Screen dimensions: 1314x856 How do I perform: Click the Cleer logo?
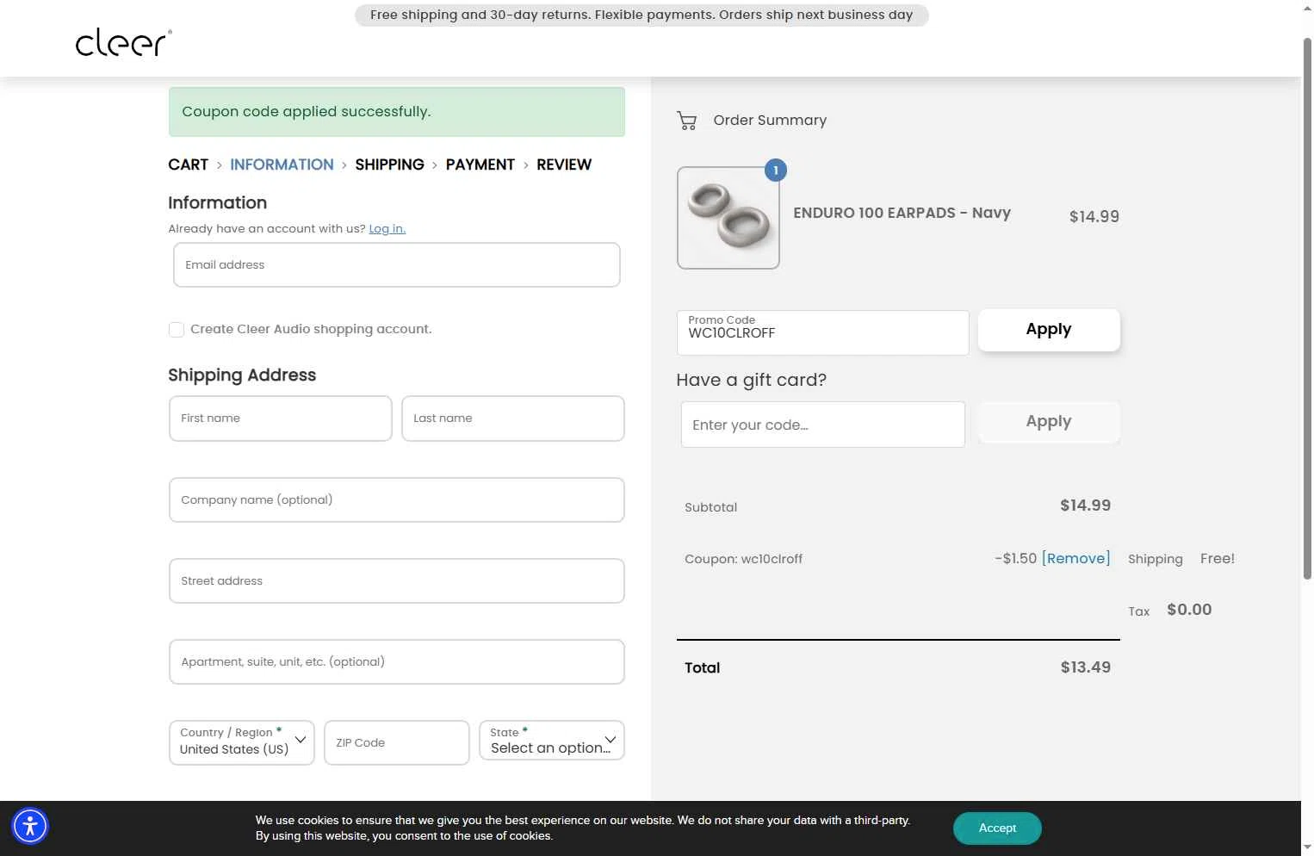pos(124,42)
